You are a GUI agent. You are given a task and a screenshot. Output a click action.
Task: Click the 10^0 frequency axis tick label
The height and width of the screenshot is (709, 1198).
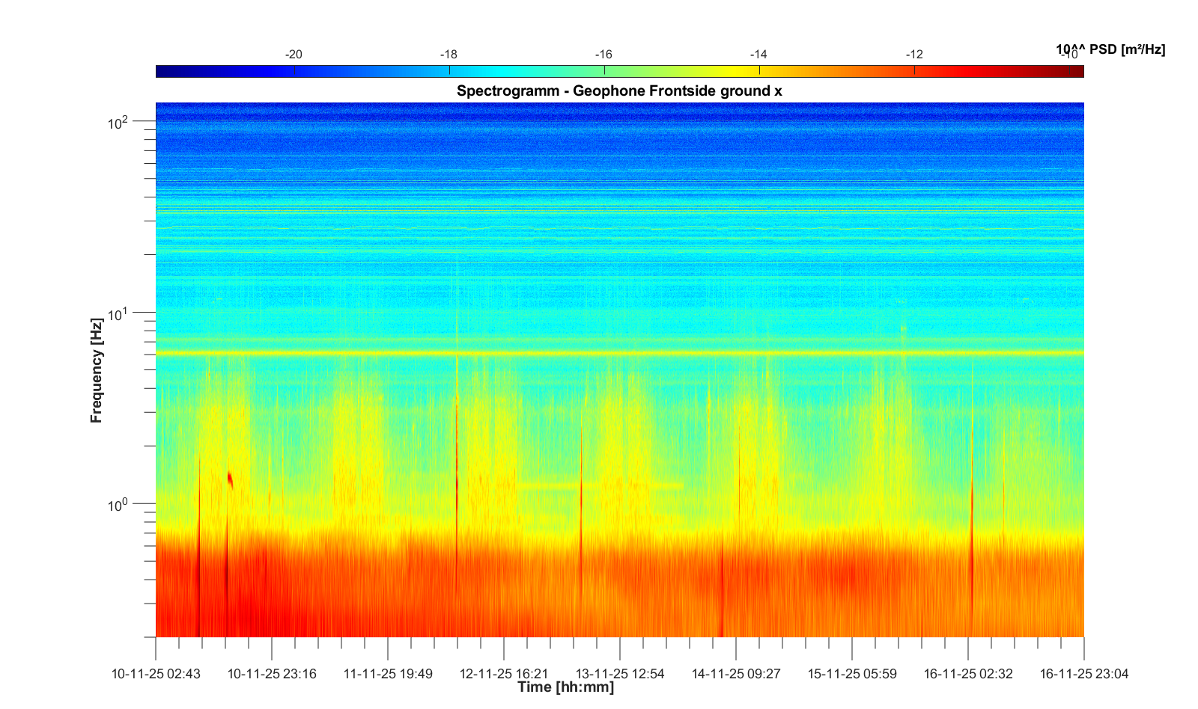point(118,505)
